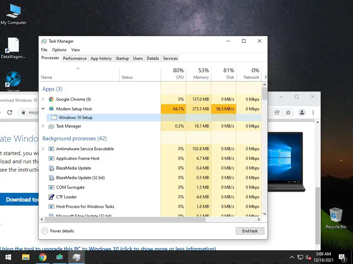Screen dimensions: 353x264
Task: Click the CTF Loader pen icon
Action: [51, 197]
